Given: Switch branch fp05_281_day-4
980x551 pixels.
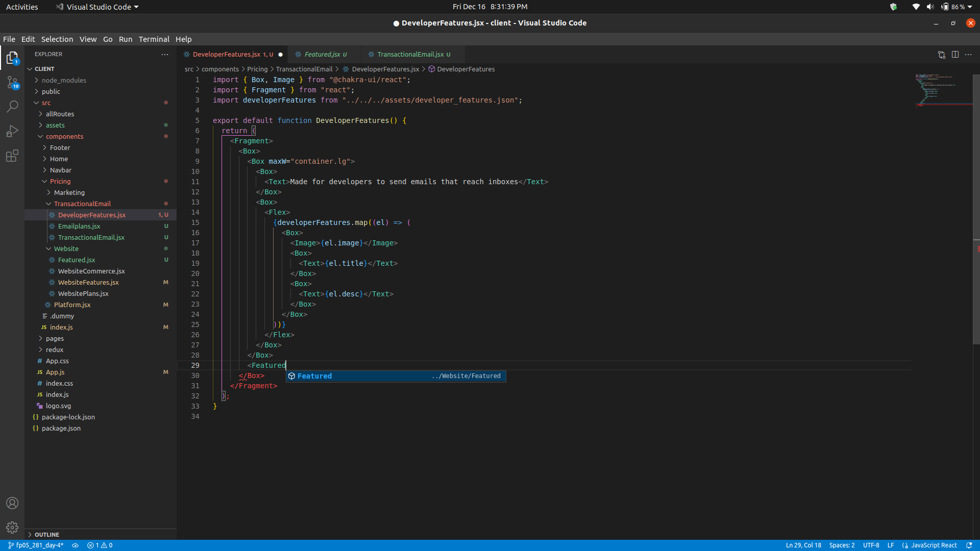Looking at the screenshot, I should [35, 545].
